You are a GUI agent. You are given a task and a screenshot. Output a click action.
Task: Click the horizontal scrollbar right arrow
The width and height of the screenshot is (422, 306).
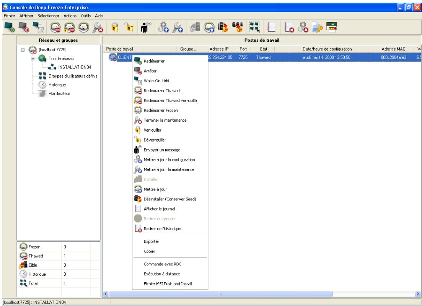coord(418,294)
